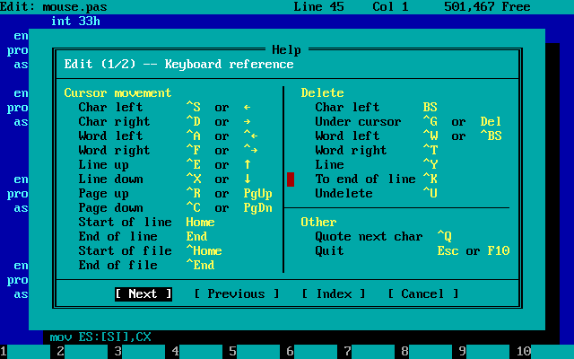Click the 'Other' section heading
Image resolution: width=574 pixels, height=359 pixels.
(319, 222)
